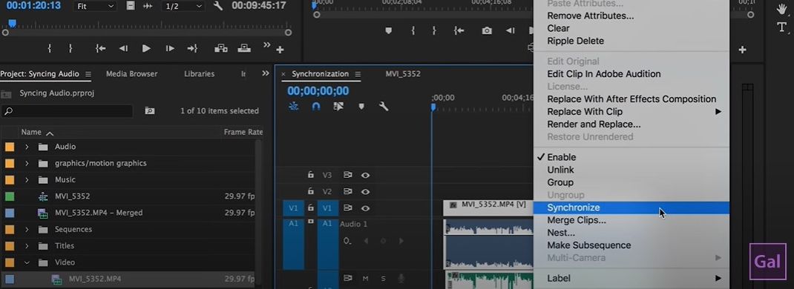Click the Insert edit button

pos(221,48)
